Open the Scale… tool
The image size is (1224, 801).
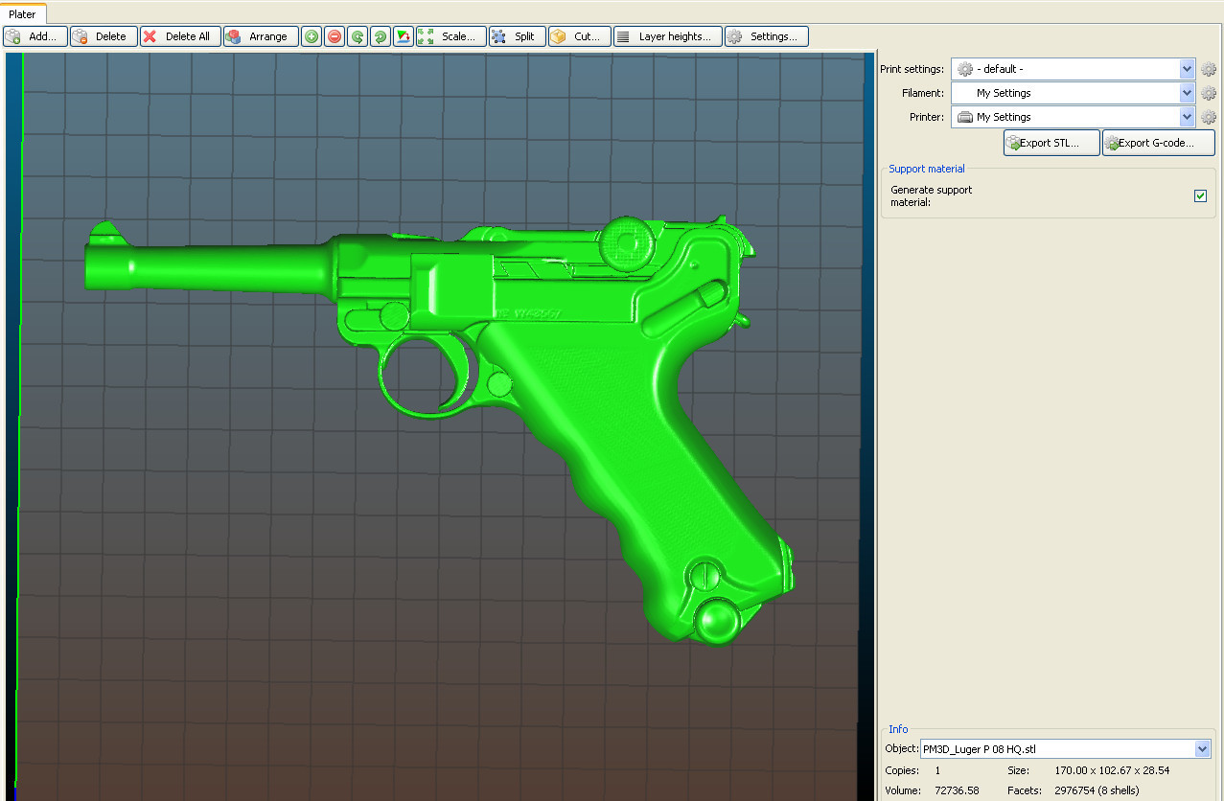pos(451,36)
